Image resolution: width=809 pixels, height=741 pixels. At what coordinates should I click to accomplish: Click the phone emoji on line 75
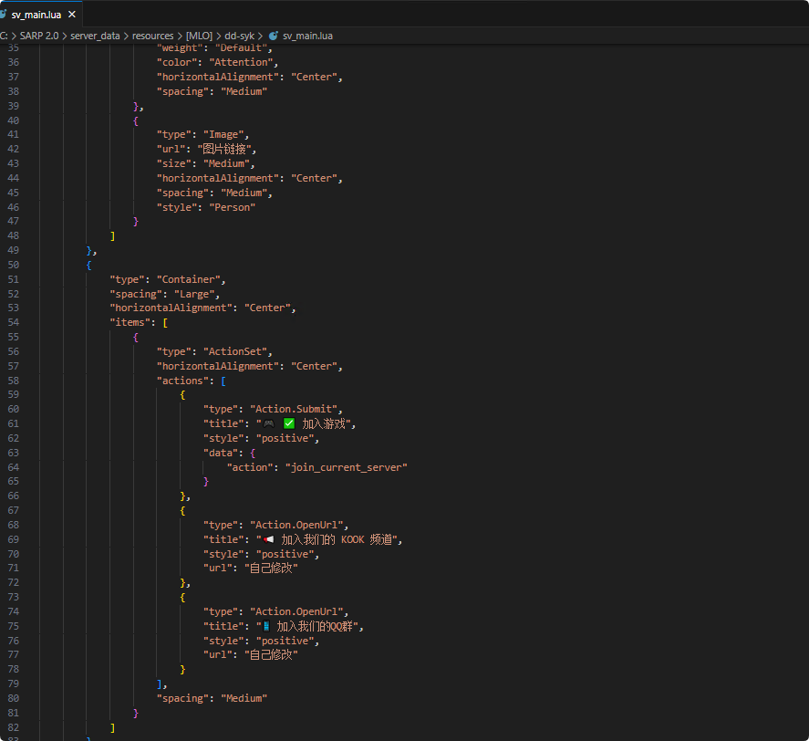point(266,626)
